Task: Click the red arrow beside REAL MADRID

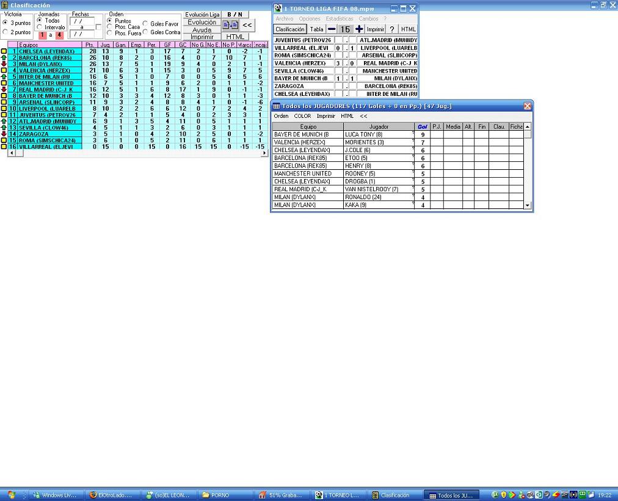Action: (4, 89)
